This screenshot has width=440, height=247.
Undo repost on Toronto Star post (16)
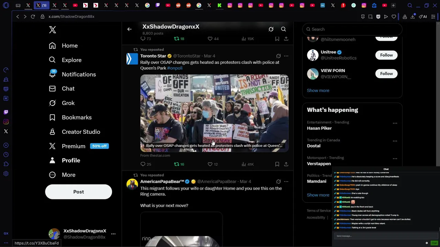point(179,164)
